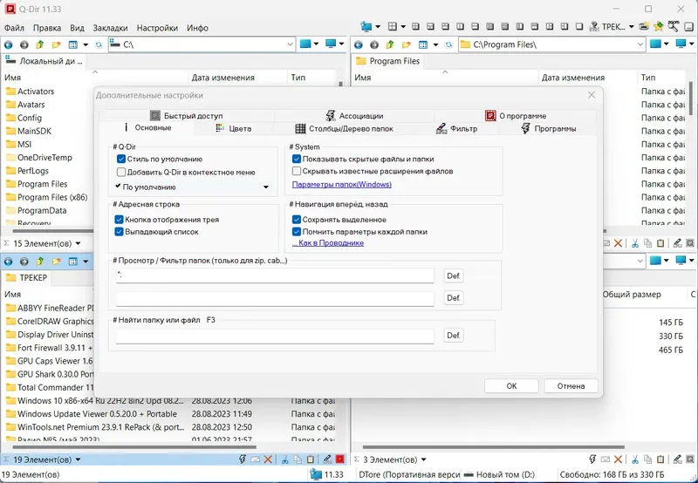Click horizontal scrollbar of bottom-right pane
This screenshot has height=483, width=698.
493,447
